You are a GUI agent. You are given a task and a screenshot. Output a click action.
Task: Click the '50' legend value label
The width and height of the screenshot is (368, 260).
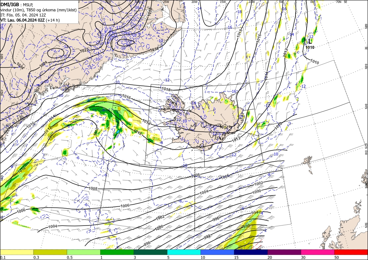pos(337,257)
